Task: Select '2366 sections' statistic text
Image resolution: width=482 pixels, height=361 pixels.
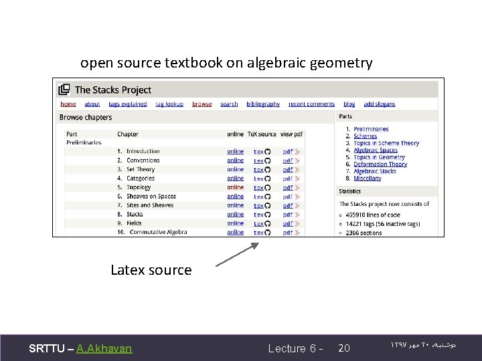Action: tap(364, 233)
